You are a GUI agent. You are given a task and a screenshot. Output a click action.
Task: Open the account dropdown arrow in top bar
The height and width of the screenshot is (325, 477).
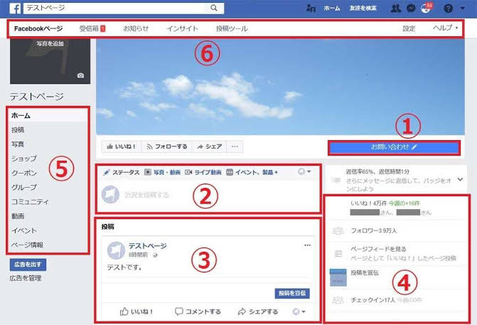tap(462, 9)
